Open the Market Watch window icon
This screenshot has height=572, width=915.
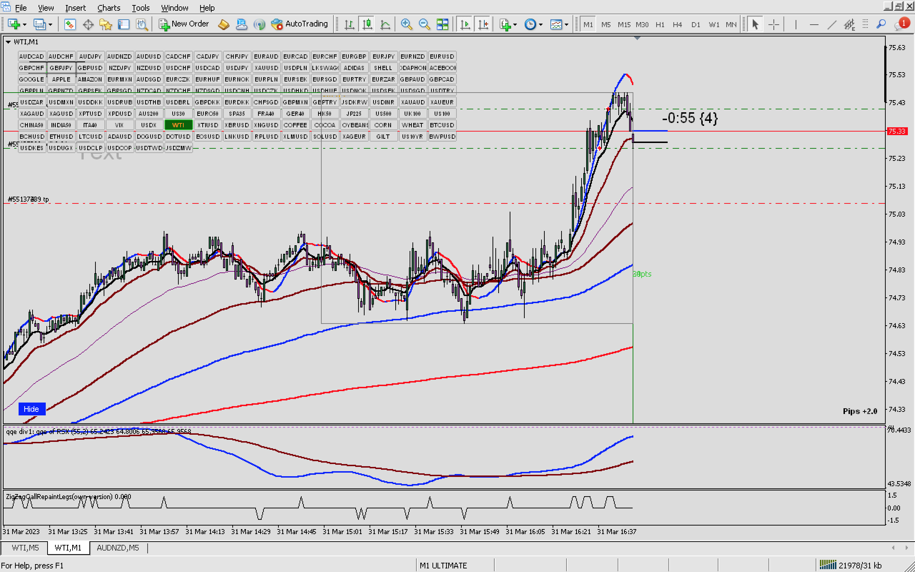[70, 25]
